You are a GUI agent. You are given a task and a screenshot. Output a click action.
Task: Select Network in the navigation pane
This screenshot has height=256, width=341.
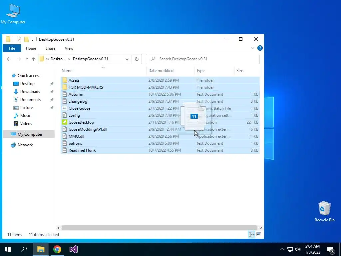(22, 145)
